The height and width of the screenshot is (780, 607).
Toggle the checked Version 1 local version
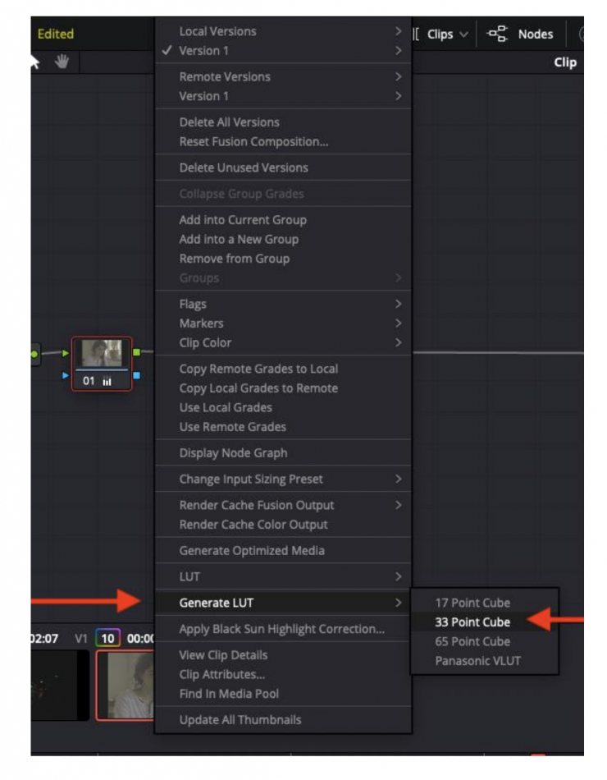(205, 51)
